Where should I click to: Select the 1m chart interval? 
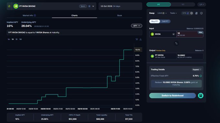point(9,39)
